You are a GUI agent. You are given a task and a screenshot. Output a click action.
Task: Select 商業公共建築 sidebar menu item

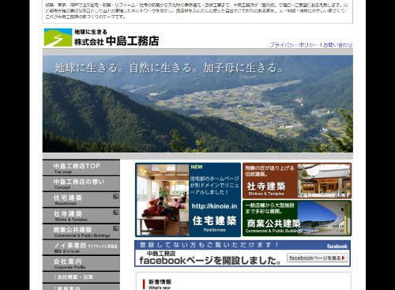click(x=81, y=232)
